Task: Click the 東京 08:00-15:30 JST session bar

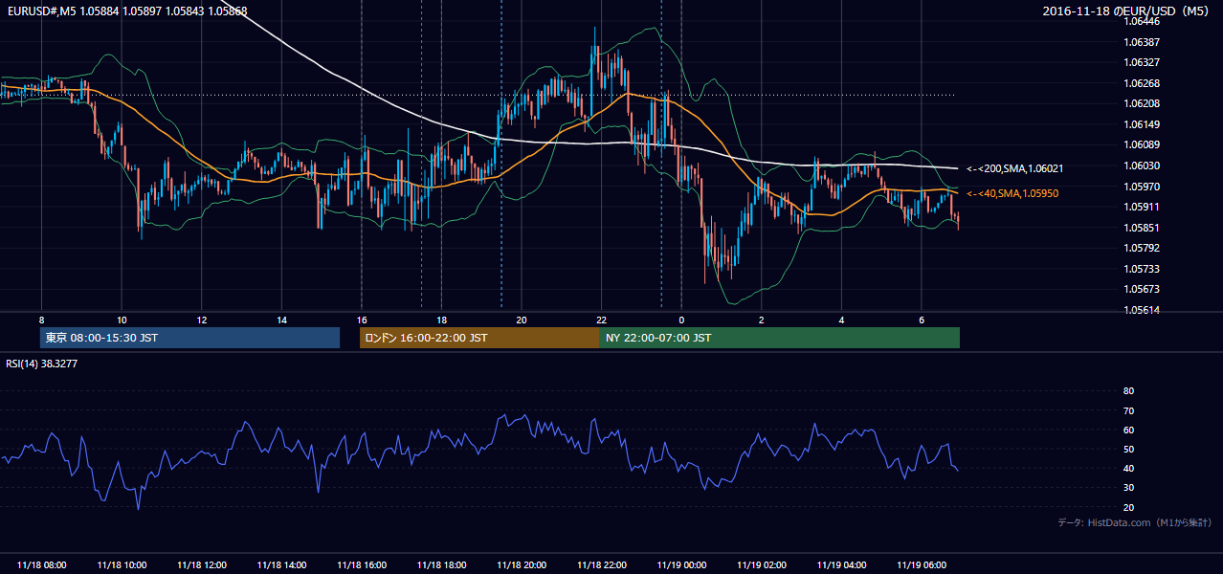Action: 190,338
